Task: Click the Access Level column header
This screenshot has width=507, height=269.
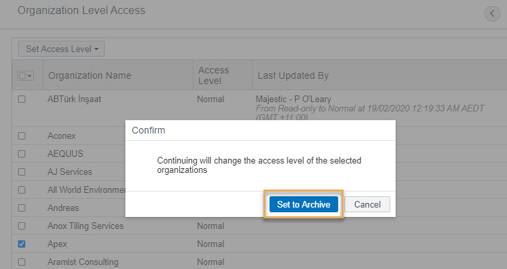Action: (x=213, y=75)
